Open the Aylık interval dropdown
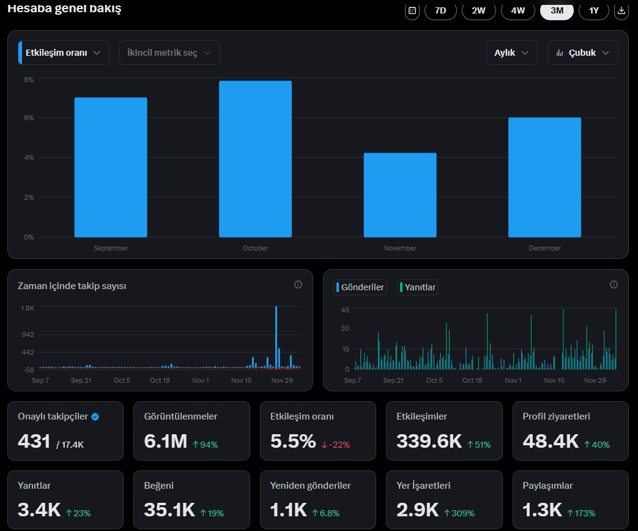The height and width of the screenshot is (531, 638). 512,53
